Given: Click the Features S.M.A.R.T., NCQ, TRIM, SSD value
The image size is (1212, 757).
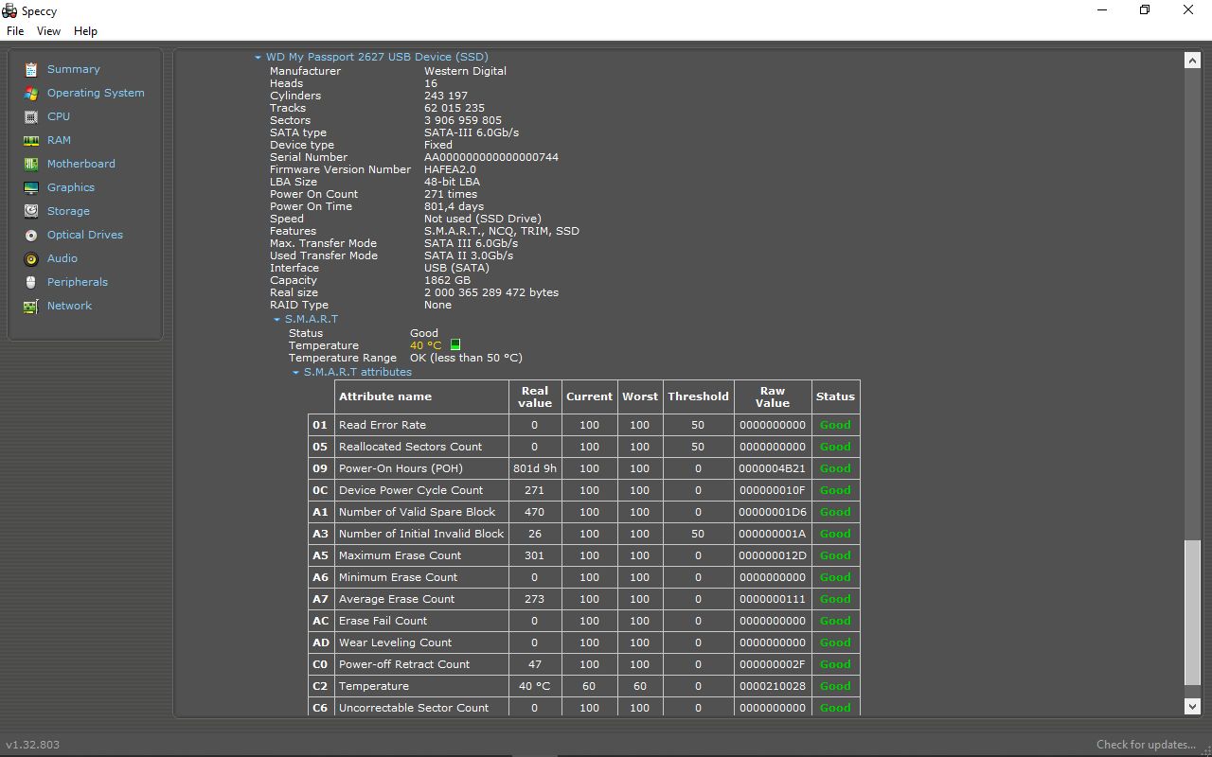Looking at the screenshot, I should pyautogui.click(x=502, y=231).
